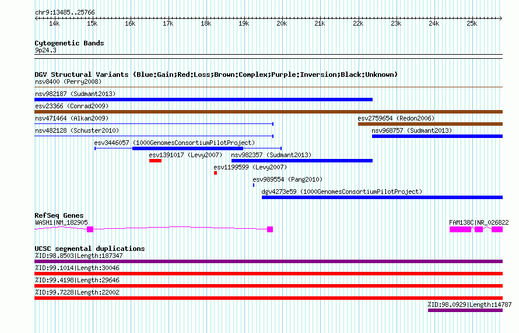Screen dimensions: 519x333
Task: Select the %ID:99.1014 Length:30046 red bar
Action: [268, 274]
